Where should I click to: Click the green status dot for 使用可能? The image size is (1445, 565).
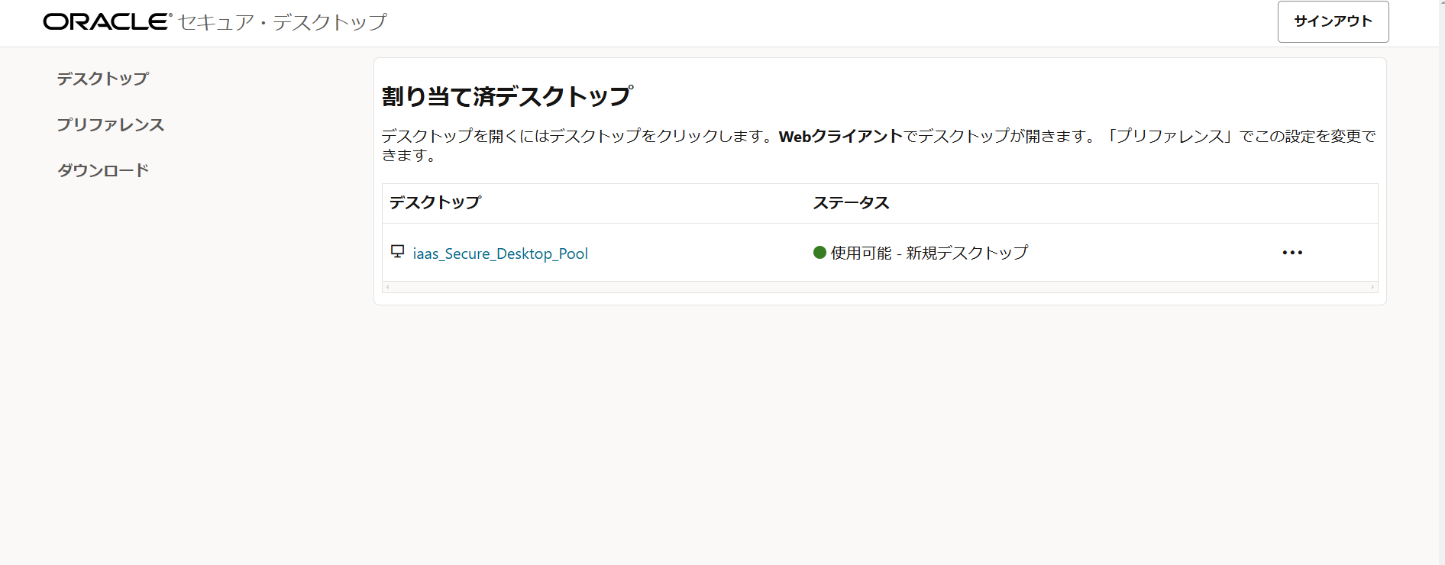[819, 253]
